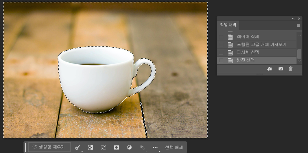308x153 pixels.
Task: Open the selection modify brush options
Action: (x=78, y=148)
